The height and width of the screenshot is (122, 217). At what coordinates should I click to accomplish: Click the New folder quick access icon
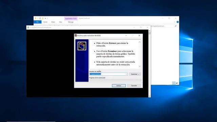[x=43, y=18]
